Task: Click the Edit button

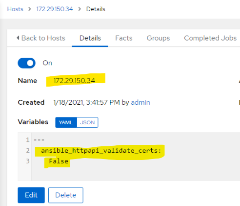Action: point(31,195)
